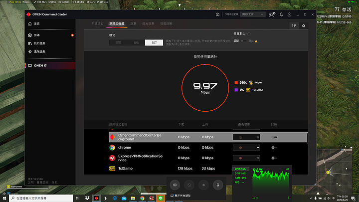Viewport: 359px width, 202px height.
Task: Toggle Game Bar microphone button
Action: tap(218, 185)
